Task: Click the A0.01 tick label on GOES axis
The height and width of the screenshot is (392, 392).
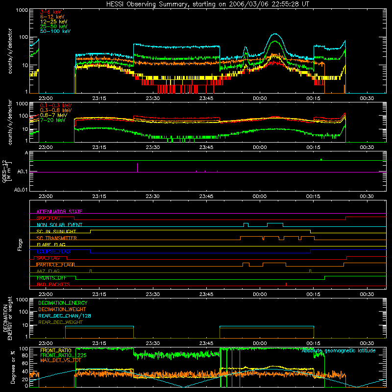Action: tap(21, 190)
